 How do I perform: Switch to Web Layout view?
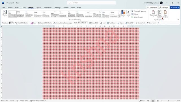click(158, 101)
